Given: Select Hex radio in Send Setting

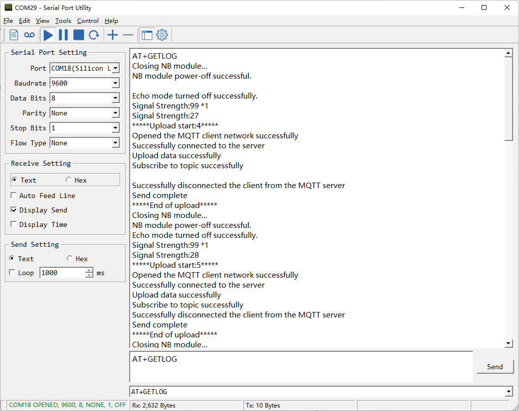Looking at the screenshot, I should [69, 258].
